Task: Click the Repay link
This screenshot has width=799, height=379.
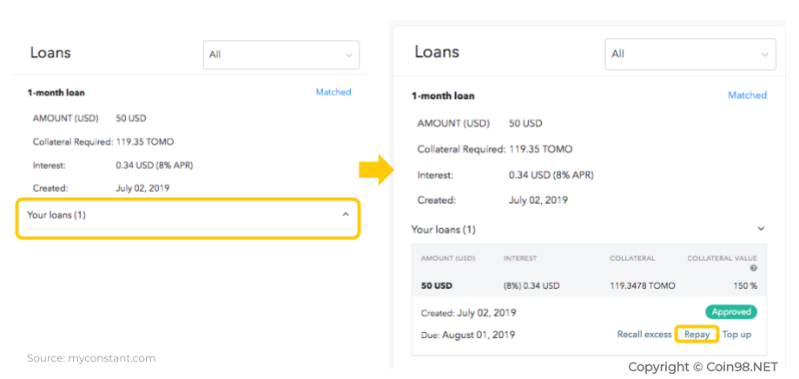Action: (x=697, y=334)
